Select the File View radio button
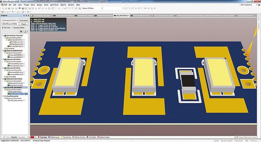The width and height of the screenshot is (261, 142). (x=3, y=27)
